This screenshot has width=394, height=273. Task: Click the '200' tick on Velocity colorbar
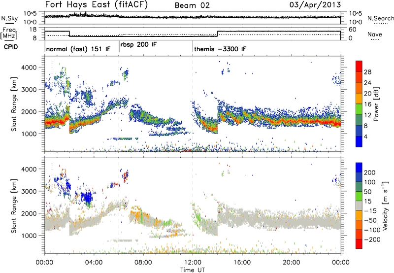click(x=370, y=172)
